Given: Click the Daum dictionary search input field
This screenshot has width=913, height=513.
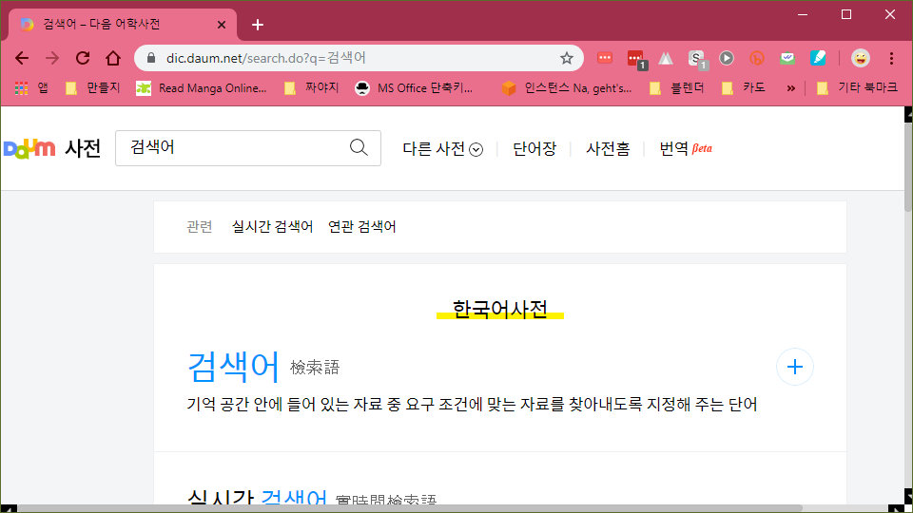Looking at the screenshot, I should (233, 147).
